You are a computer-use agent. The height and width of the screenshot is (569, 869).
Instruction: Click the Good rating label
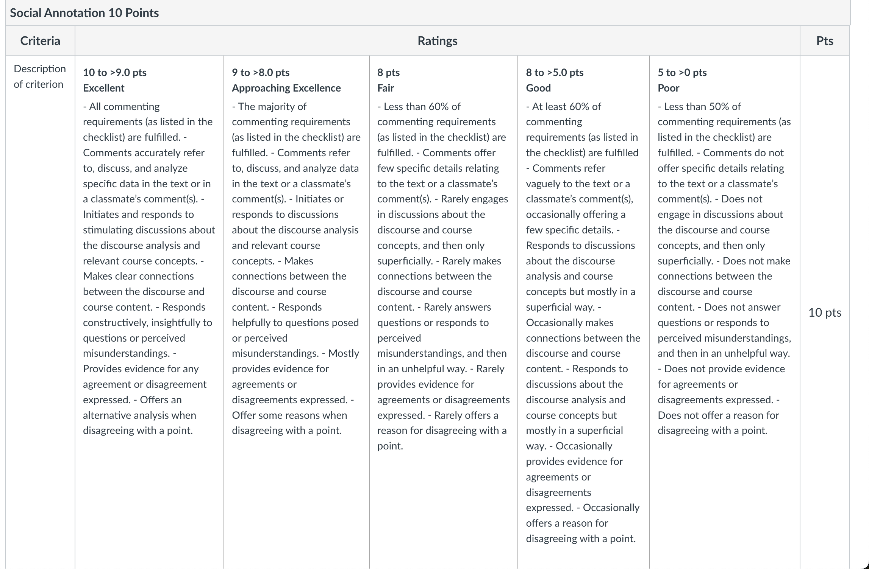(x=538, y=88)
